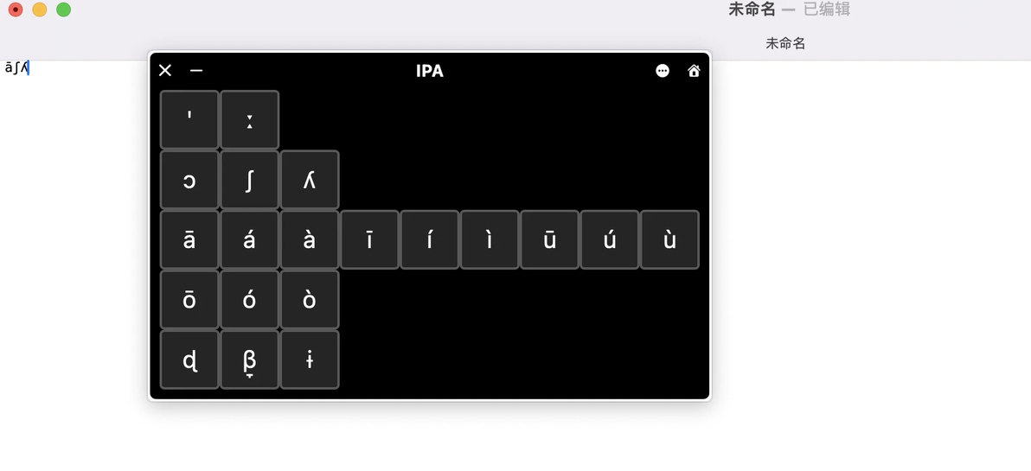Insert the á acute key

point(250,239)
